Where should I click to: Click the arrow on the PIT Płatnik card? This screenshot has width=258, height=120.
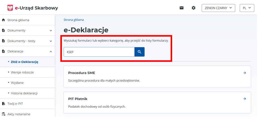244,99
